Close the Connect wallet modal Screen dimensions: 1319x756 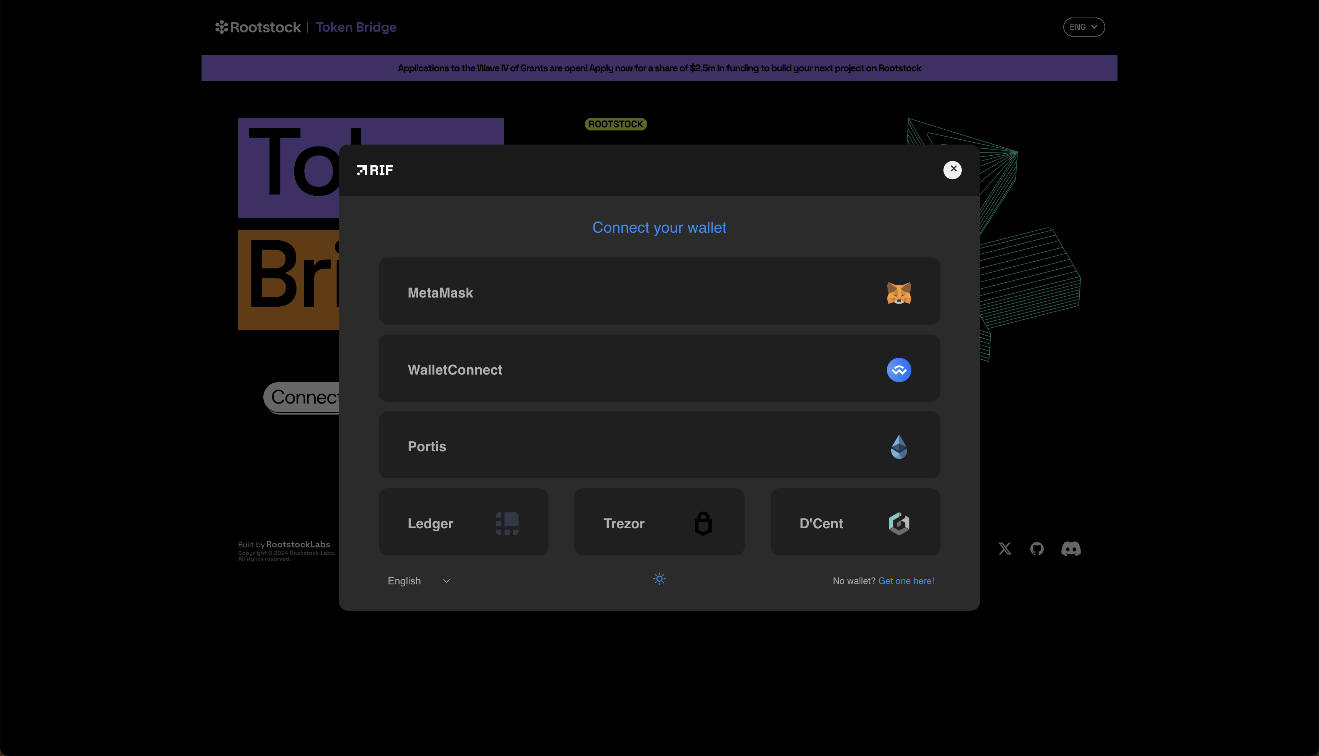click(953, 169)
